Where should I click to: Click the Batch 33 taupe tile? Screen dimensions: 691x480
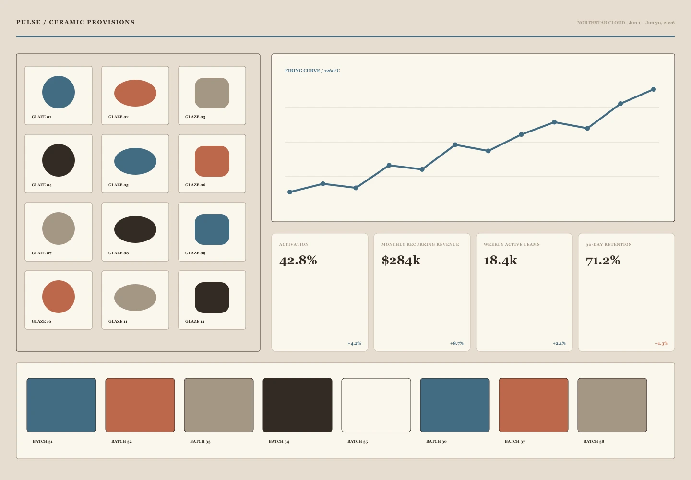click(219, 405)
